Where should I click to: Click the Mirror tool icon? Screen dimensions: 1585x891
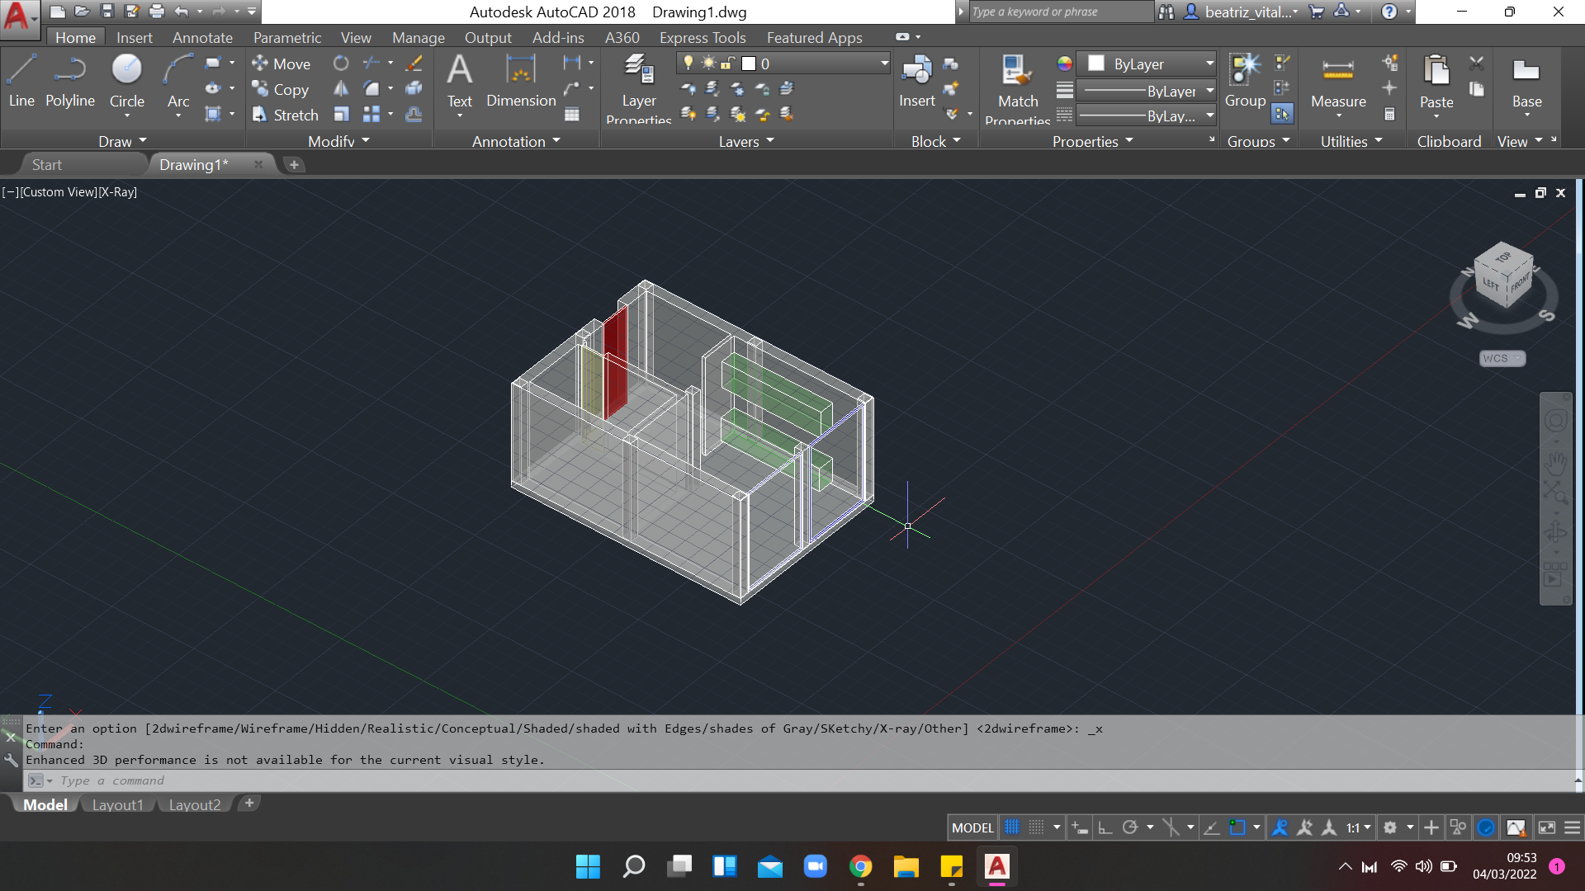coord(341,88)
